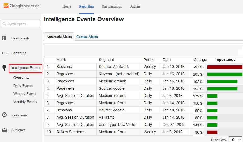Click the Real-Time clock icon

(4, 115)
